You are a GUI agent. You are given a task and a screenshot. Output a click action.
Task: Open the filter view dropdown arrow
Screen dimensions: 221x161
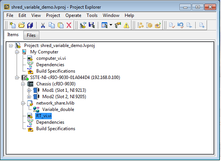pyautogui.click(x=111, y=25)
